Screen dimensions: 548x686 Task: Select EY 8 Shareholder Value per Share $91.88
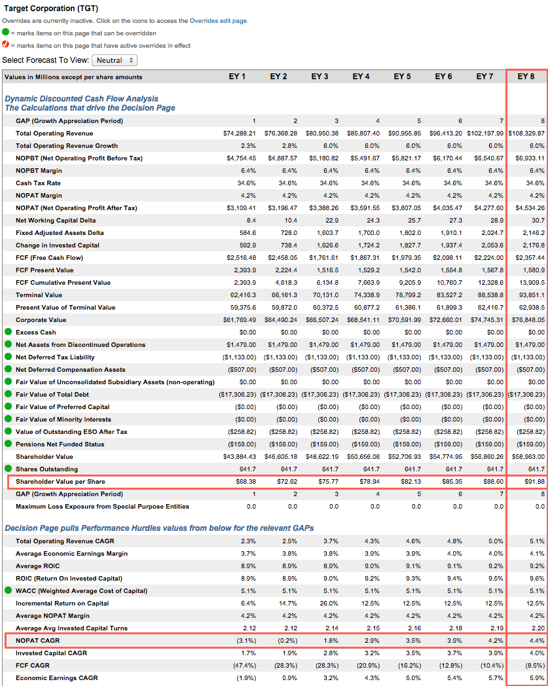(x=534, y=482)
